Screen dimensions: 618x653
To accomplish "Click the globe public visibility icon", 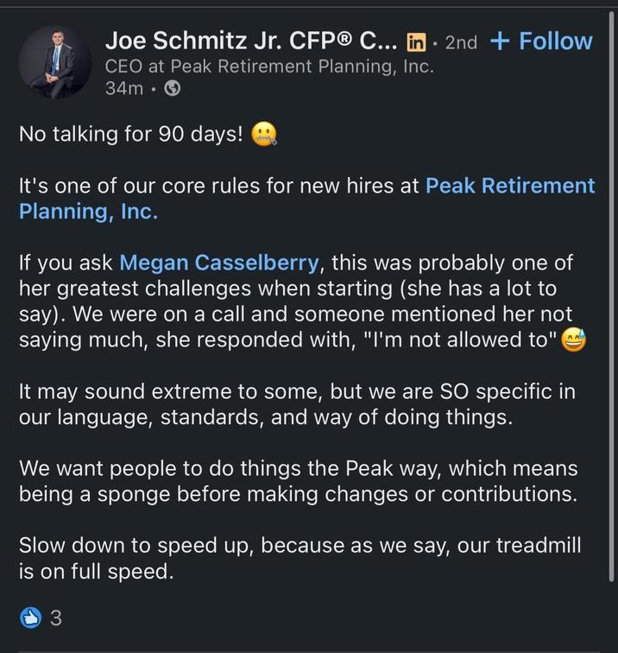I will pyautogui.click(x=172, y=90).
